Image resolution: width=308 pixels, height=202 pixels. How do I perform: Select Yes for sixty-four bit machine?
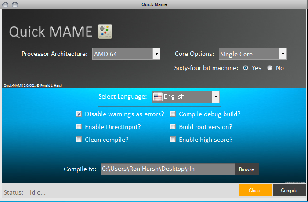246,68
